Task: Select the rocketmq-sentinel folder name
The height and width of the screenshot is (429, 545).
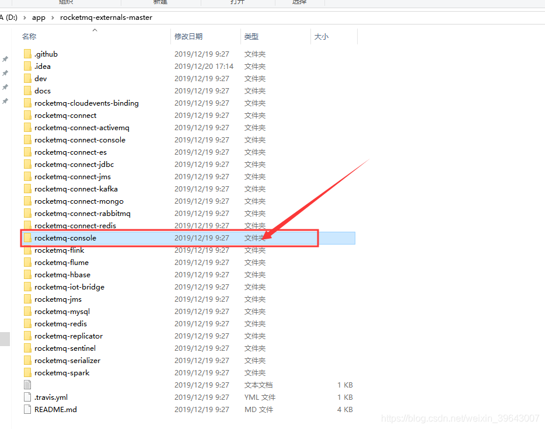Action: click(x=65, y=348)
